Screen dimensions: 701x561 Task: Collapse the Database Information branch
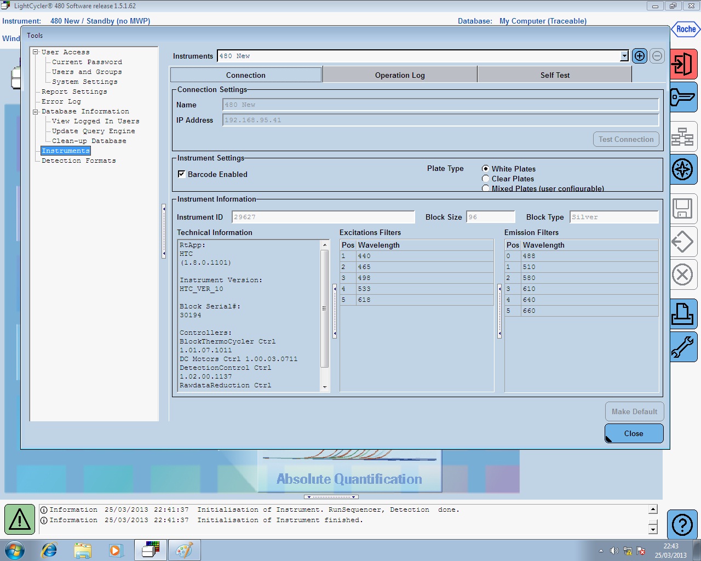pos(35,111)
